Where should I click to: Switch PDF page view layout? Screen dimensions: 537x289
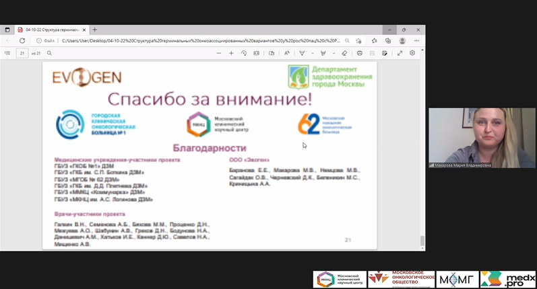(x=272, y=53)
